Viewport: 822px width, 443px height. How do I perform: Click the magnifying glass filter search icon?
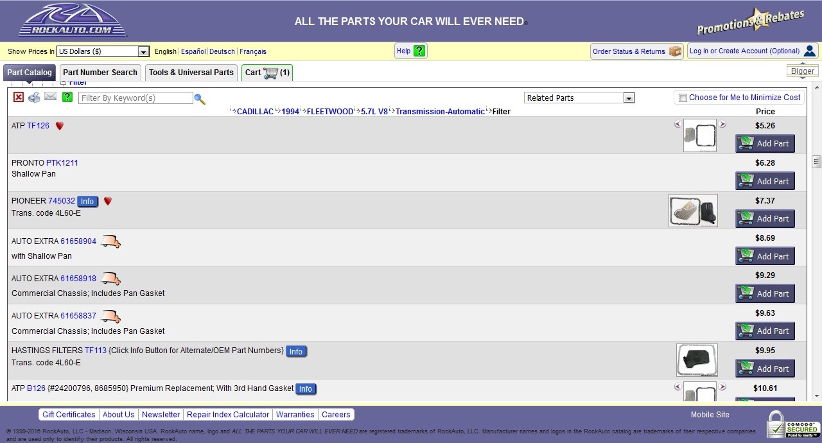[x=200, y=99]
